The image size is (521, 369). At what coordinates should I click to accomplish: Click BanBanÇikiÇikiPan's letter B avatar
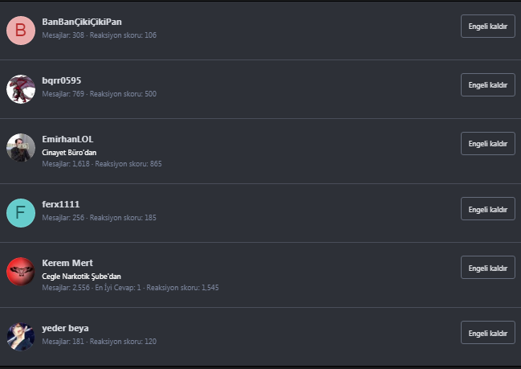20,30
